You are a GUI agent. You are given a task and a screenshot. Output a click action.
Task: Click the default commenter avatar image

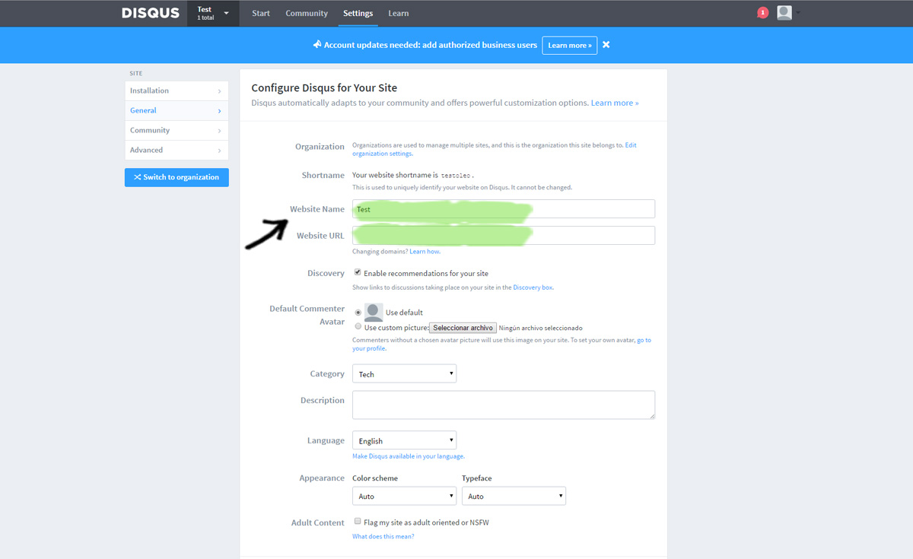coord(374,312)
